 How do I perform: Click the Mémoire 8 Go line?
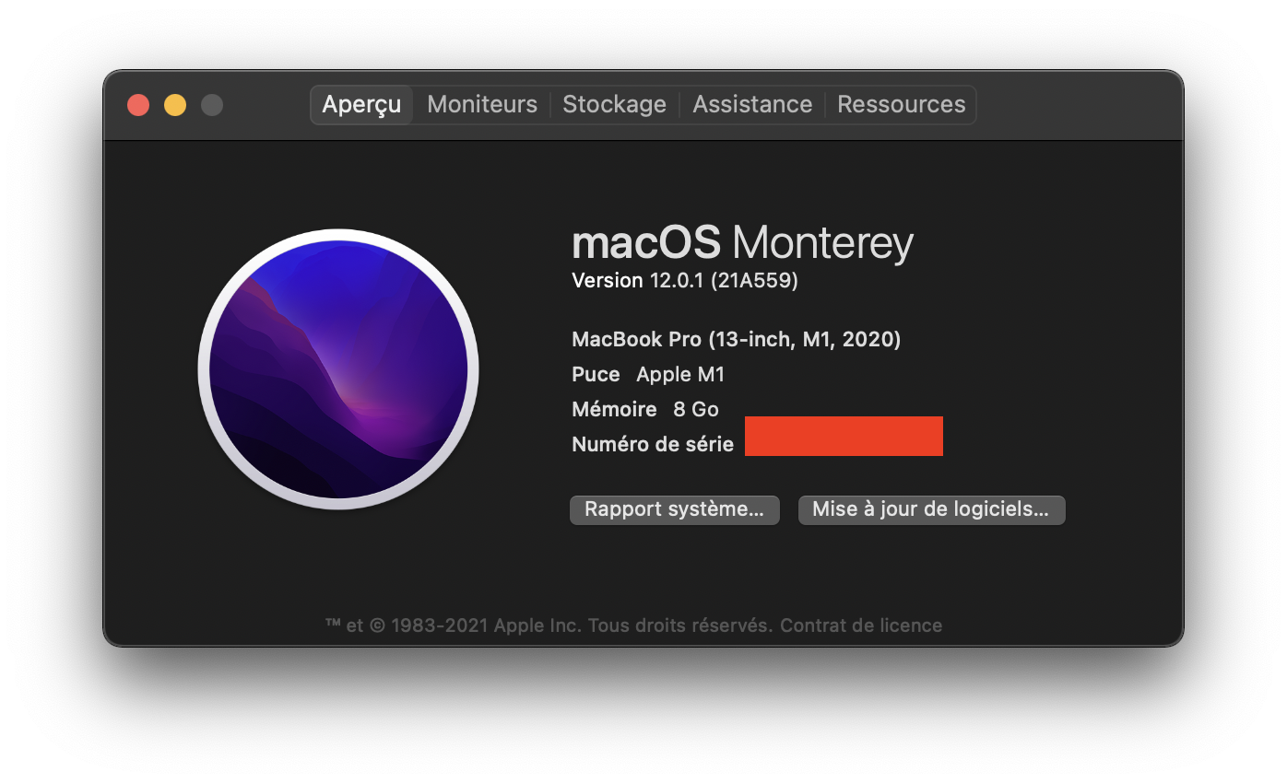click(644, 409)
